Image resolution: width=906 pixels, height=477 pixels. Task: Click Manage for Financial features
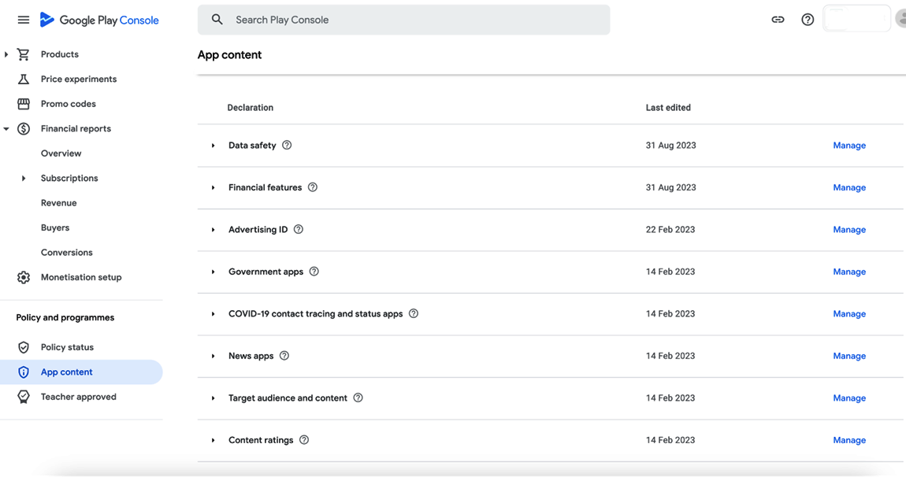[849, 187]
